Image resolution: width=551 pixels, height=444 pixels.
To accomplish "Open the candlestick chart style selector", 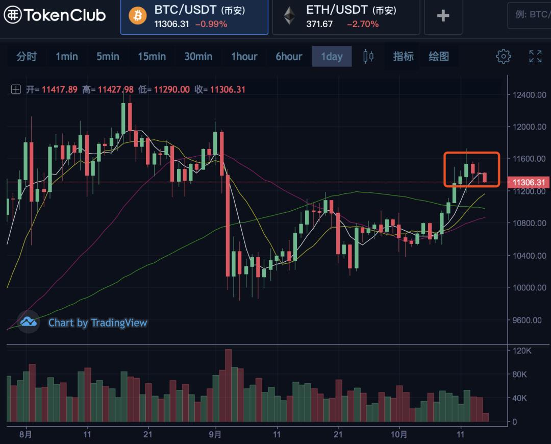I will point(368,56).
